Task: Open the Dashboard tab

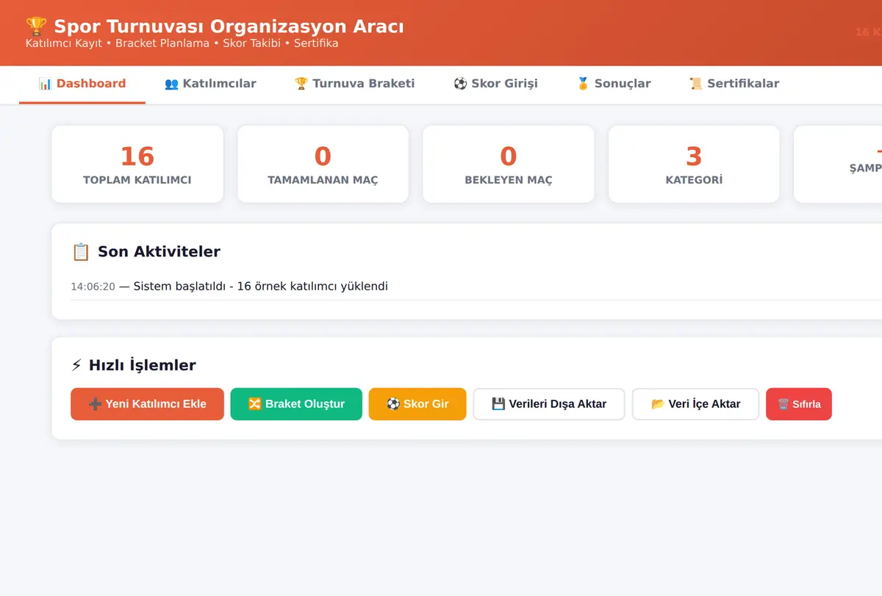Action: click(x=82, y=84)
